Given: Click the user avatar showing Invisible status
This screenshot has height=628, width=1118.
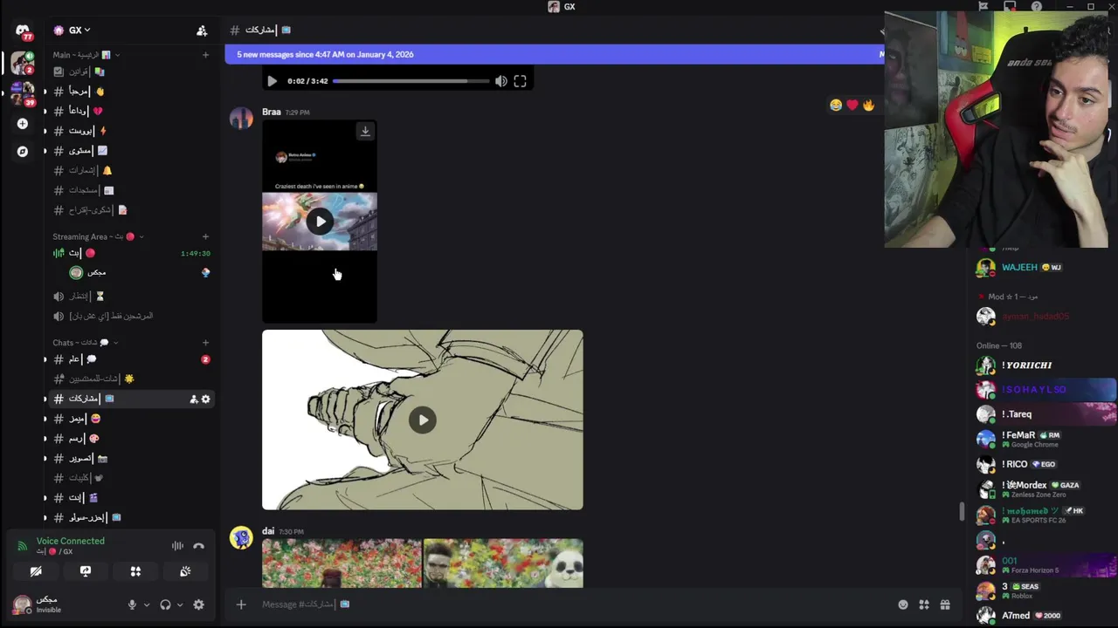Looking at the screenshot, I should pyautogui.click(x=22, y=604).
